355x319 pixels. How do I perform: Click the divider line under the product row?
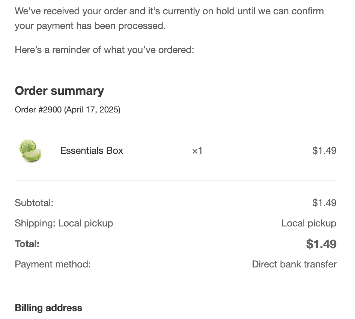(x=176, y=181)
